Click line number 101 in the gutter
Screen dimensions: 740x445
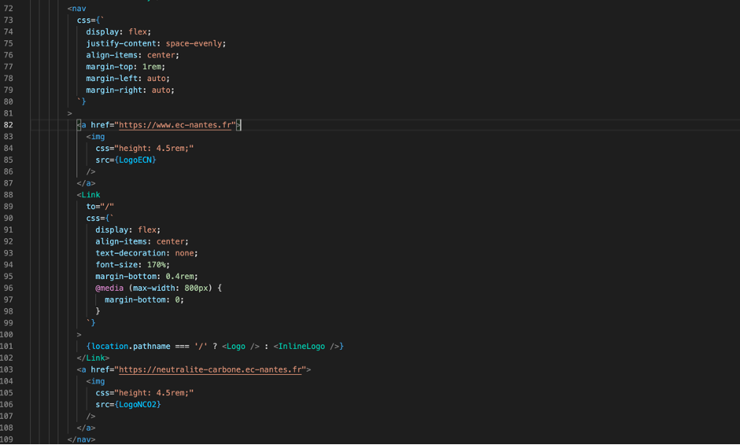tap(6, 347)
